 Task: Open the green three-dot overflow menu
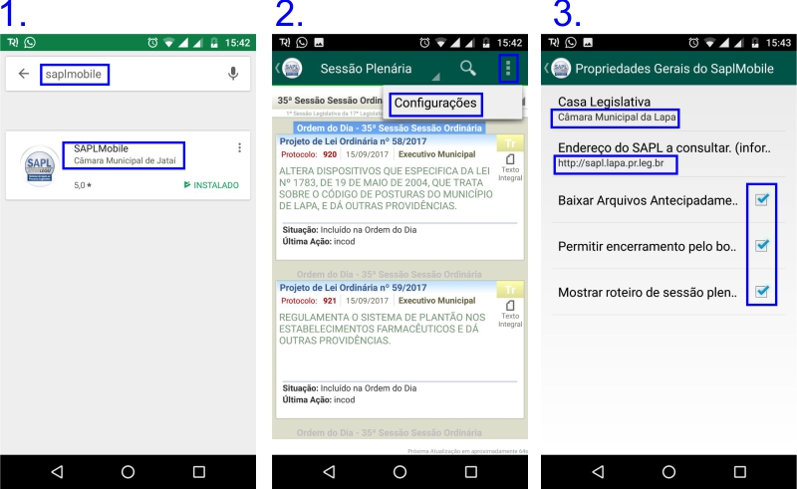508,69
